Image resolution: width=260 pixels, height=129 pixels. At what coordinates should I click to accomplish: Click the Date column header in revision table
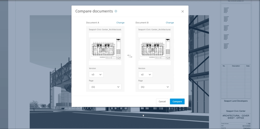click(x=248, y=66)
